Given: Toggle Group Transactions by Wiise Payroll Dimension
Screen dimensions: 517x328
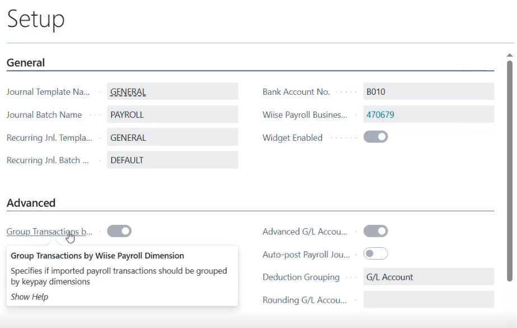Looking at the screenshot, I should point(119,231).
